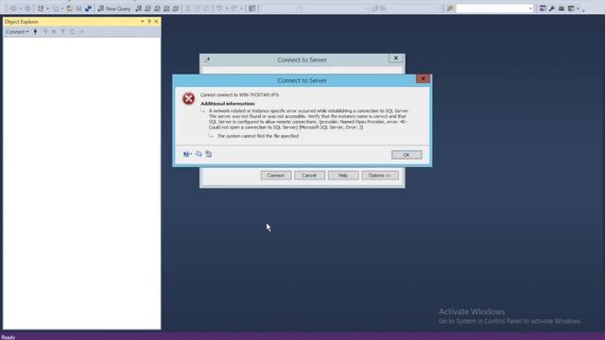
Task: Click the wrench properties toolbar icon
Action: (552, 8)
